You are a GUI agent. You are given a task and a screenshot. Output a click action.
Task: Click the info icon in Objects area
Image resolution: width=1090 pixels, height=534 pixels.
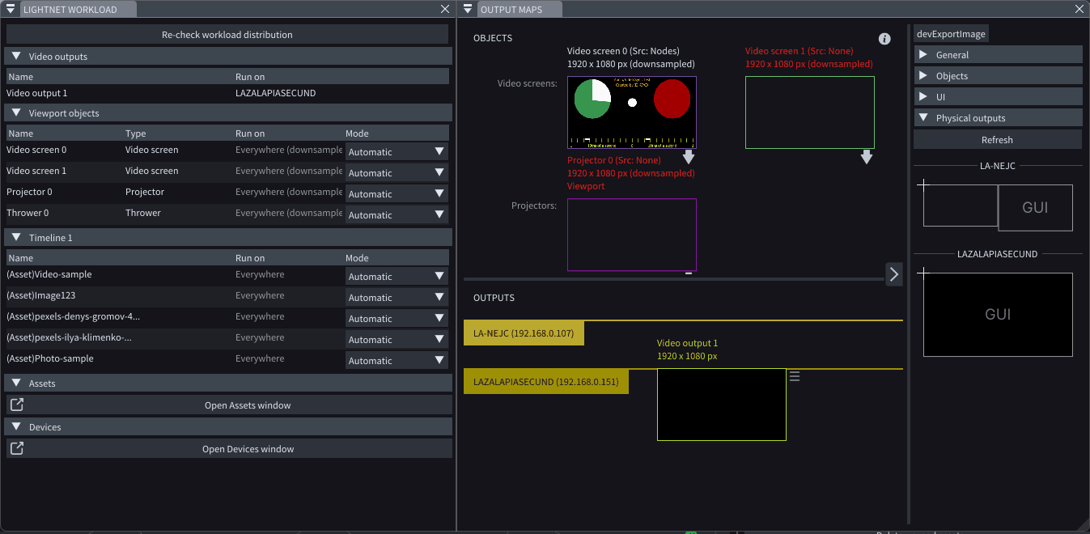point(884,39)
